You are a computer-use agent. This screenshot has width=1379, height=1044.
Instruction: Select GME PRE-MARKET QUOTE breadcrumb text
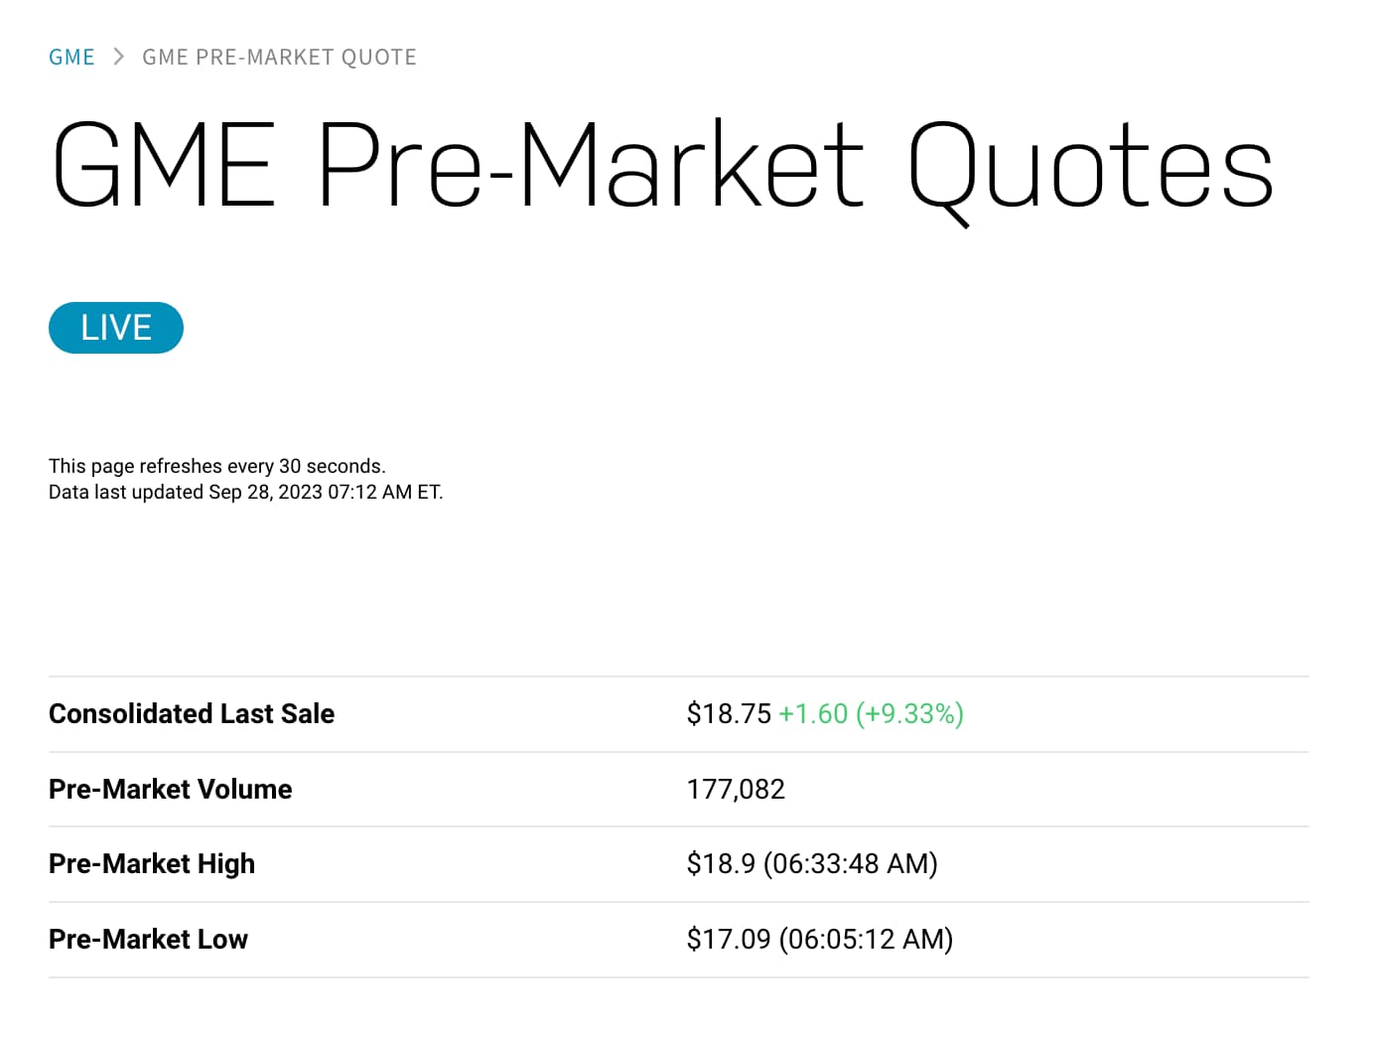click(x=279, y=58)
